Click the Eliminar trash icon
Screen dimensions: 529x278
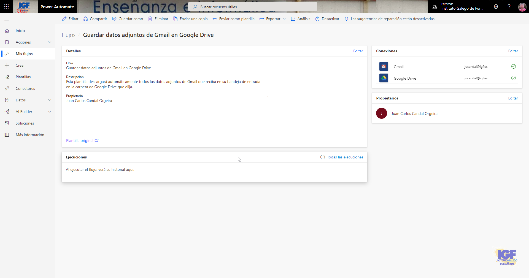pyautogui.click(x=150, y=19)
